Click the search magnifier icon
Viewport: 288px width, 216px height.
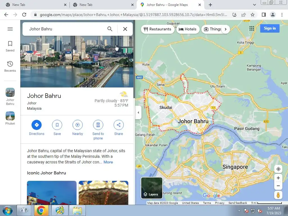[110, 29]
